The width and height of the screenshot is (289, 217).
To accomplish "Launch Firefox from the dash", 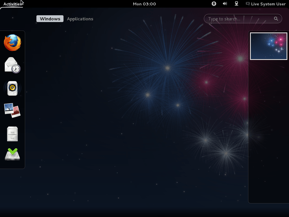I will coord(12,43).
